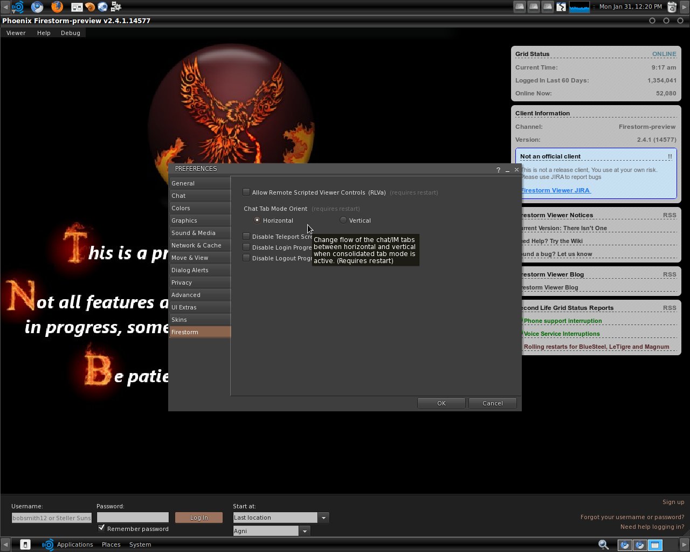Click the show desktop icon in bottom panel
This screenshot has height=552, width=690.
(25, 544)
